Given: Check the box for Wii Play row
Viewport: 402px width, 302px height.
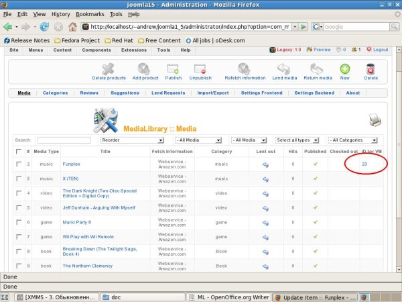Looking at the screenshot, I should pos(19,236).
